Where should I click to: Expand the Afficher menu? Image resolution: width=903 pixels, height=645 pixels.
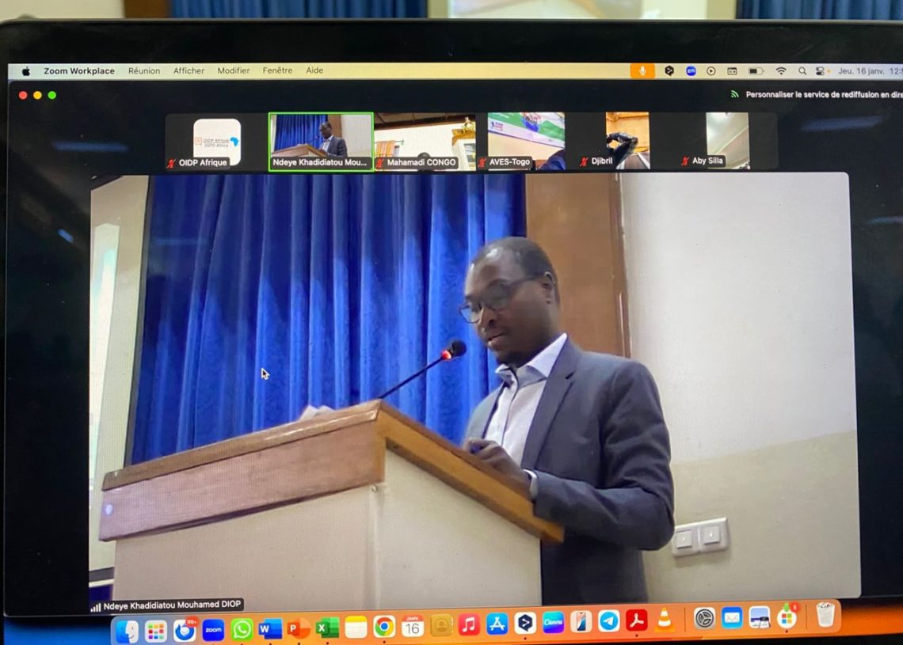coord(189,71)
